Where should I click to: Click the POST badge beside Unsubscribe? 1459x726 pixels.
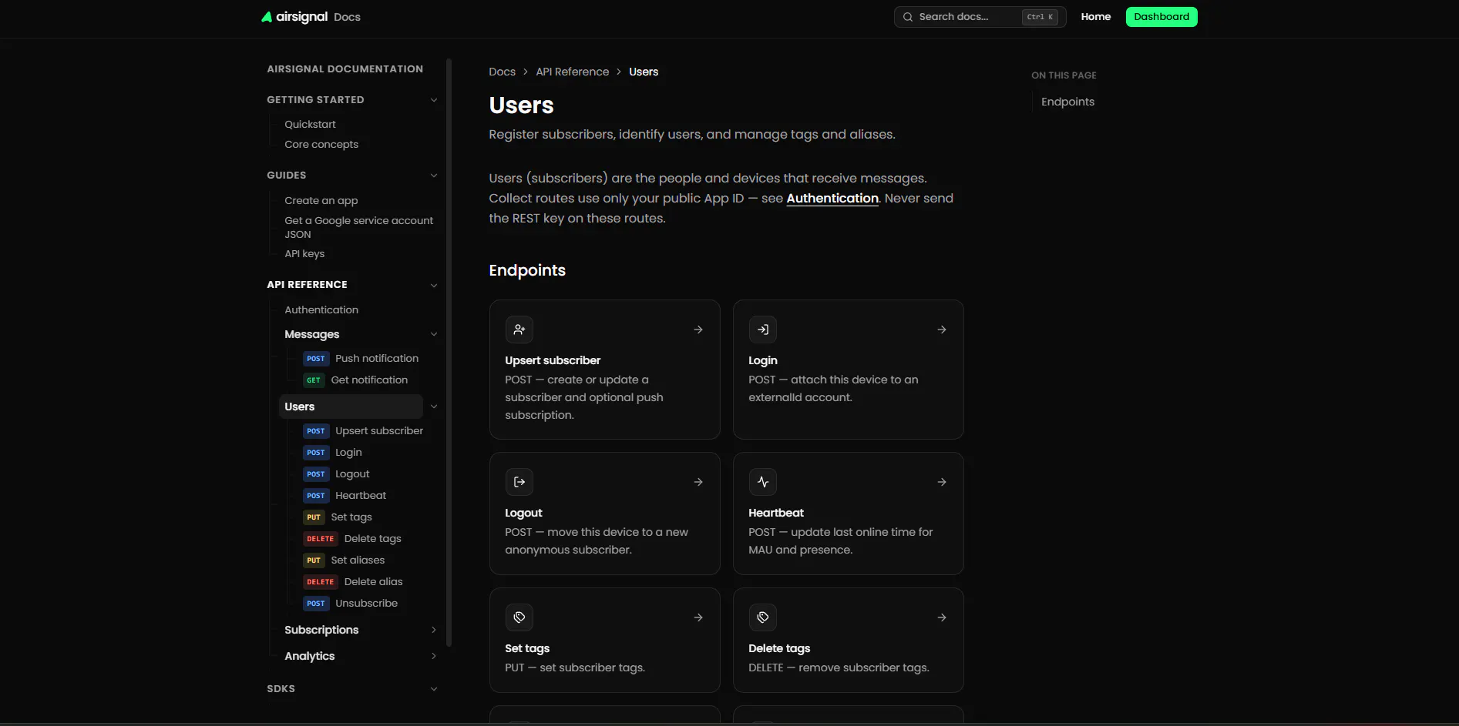coord(316,604)
